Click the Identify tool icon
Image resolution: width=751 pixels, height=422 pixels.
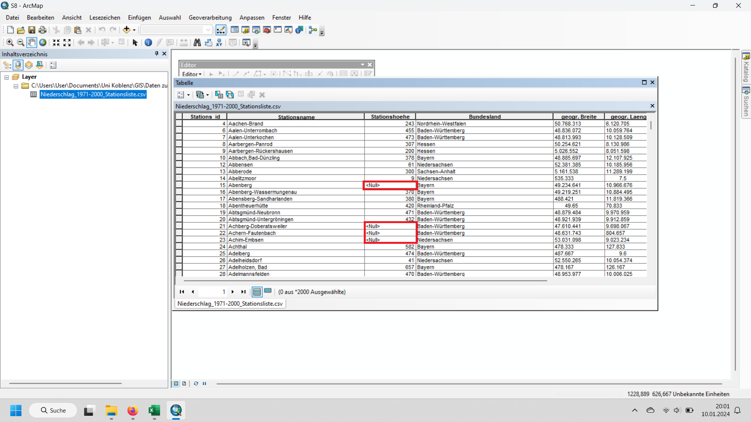(x=148, y=43)
